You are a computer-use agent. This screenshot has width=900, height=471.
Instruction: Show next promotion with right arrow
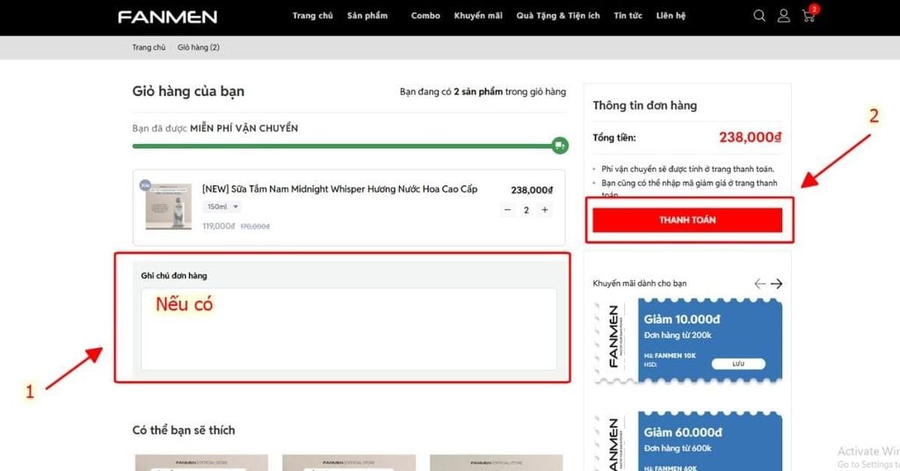pyautogui.click(x=777, y=284)
